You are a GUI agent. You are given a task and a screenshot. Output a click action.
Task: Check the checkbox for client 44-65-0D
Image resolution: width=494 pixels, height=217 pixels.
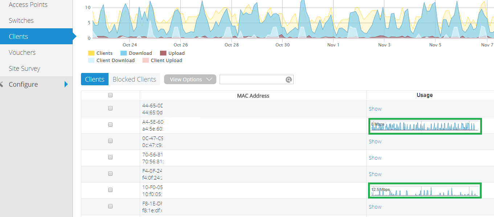110,108
